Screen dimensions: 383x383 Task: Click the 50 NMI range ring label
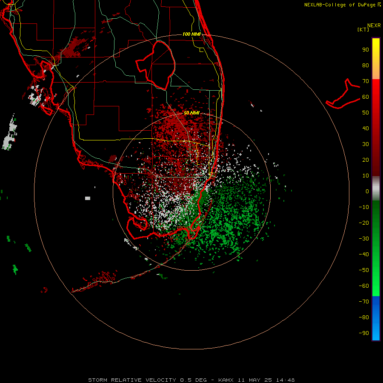pos(191,113)
